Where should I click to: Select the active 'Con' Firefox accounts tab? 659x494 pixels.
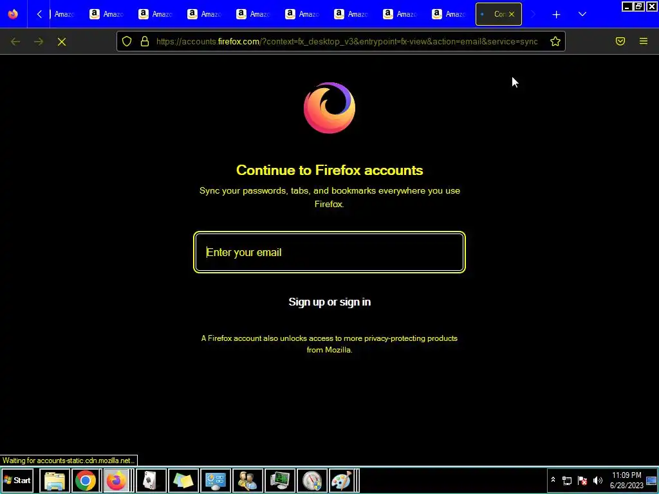click(x=499, y=14)
